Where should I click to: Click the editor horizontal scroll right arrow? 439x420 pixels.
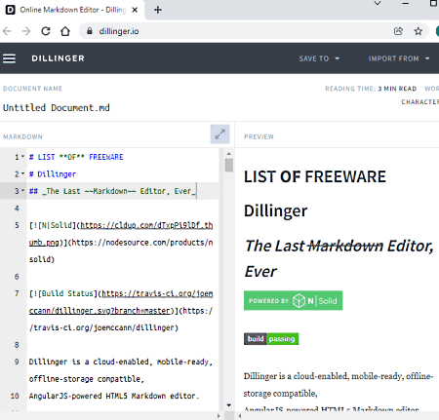tap(219, 416)
